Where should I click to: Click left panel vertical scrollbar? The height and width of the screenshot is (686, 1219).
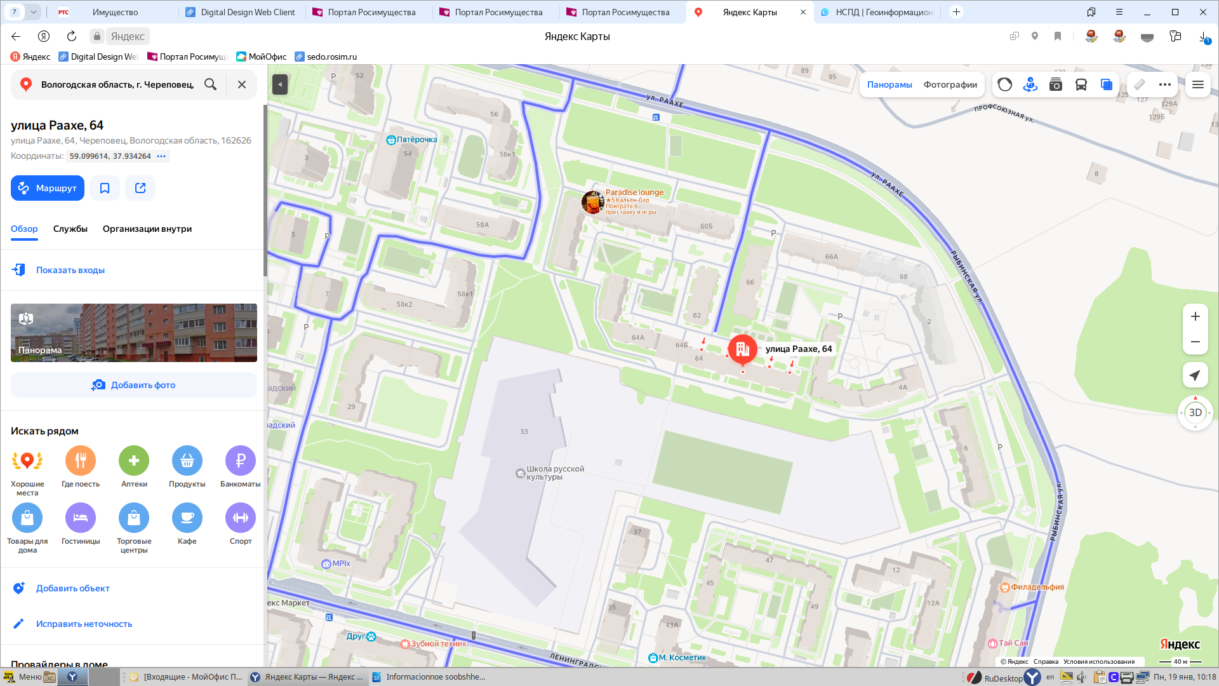265,191
